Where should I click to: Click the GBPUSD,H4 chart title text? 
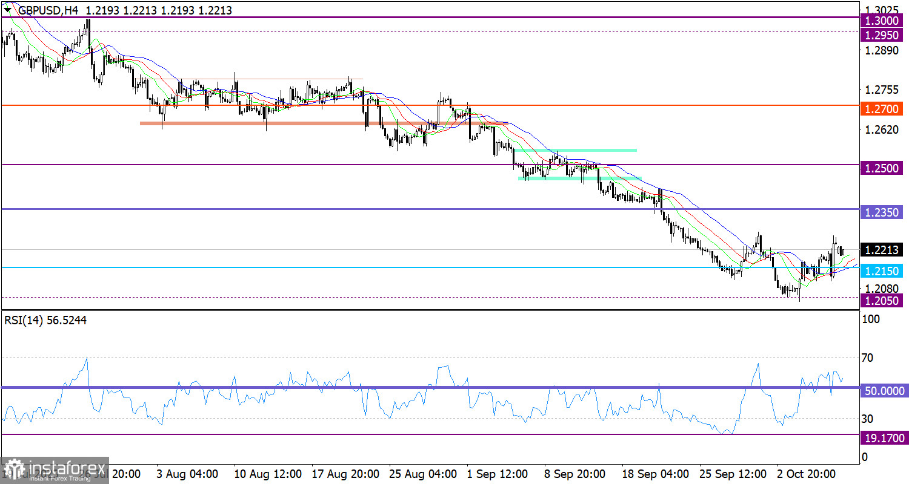pos(47,10)
